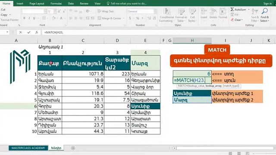Click horizontal scrollbar left arrow
The height and width of the screenshot is (155, 276).
[x=174, y=148]
